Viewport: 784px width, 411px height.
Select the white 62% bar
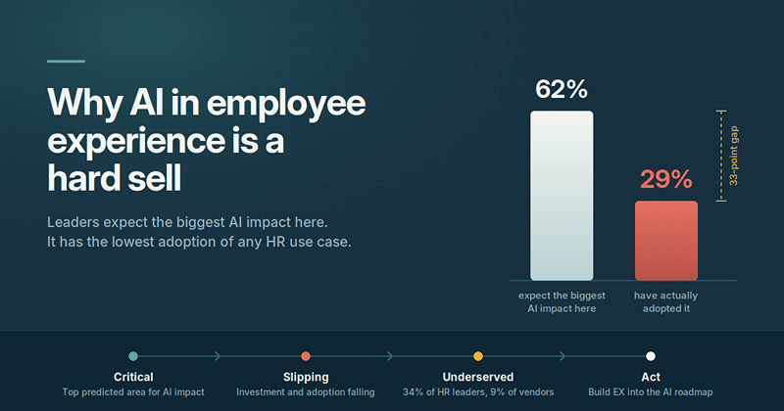click(562, 196)
